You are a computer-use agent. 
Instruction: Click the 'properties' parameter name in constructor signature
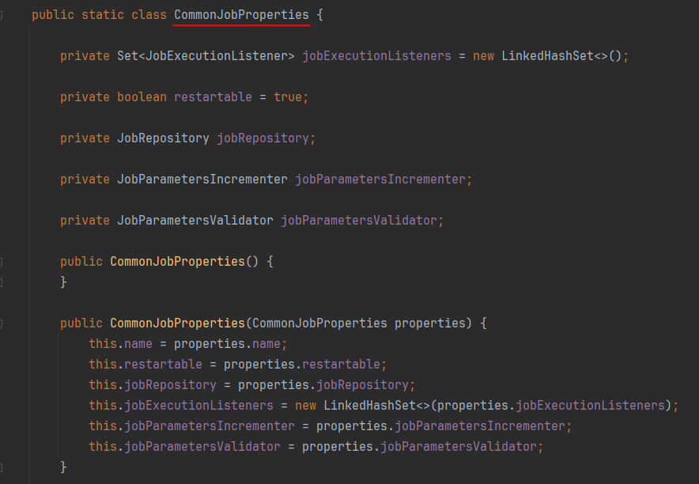(x=430, y=323)
